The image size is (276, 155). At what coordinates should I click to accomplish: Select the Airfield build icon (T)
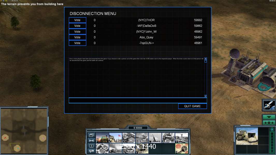click(182, 138)
